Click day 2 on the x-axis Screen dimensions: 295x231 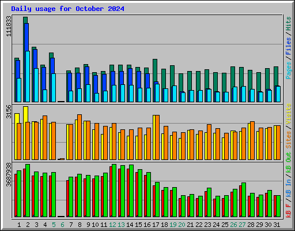click(28, 225)
